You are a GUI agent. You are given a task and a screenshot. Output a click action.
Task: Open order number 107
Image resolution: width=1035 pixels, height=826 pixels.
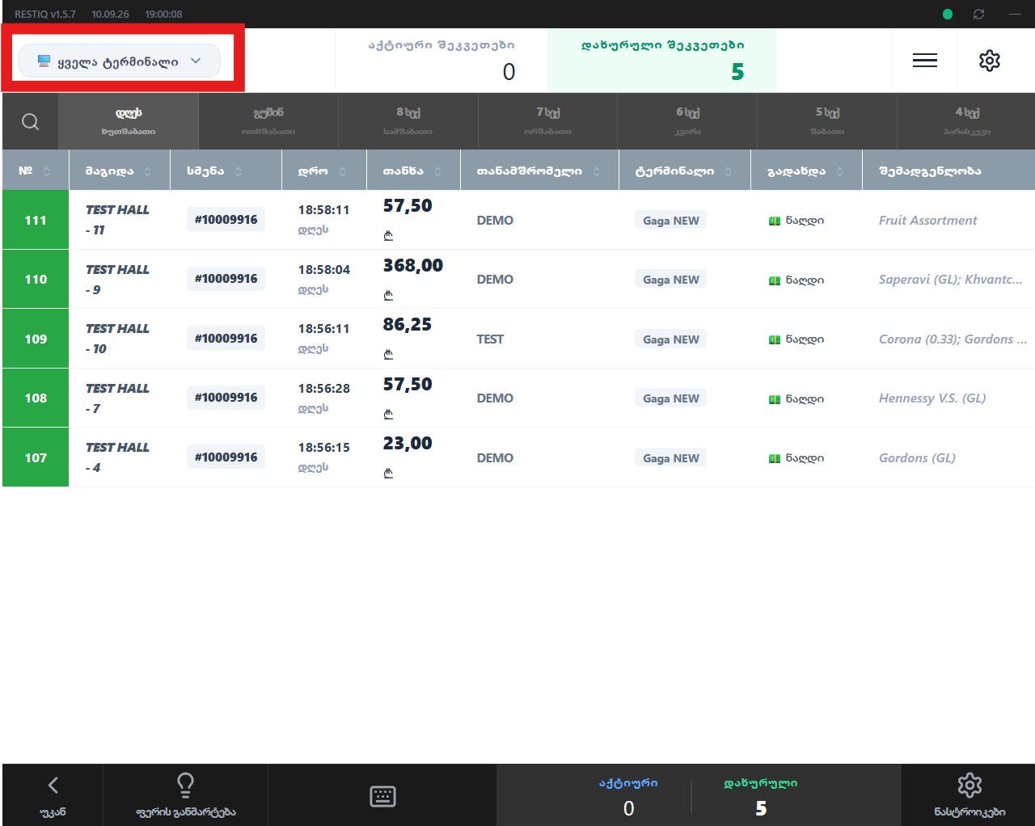click(36, 457)
